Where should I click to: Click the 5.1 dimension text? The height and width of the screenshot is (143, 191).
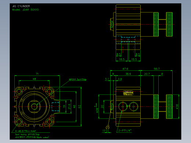107,79
